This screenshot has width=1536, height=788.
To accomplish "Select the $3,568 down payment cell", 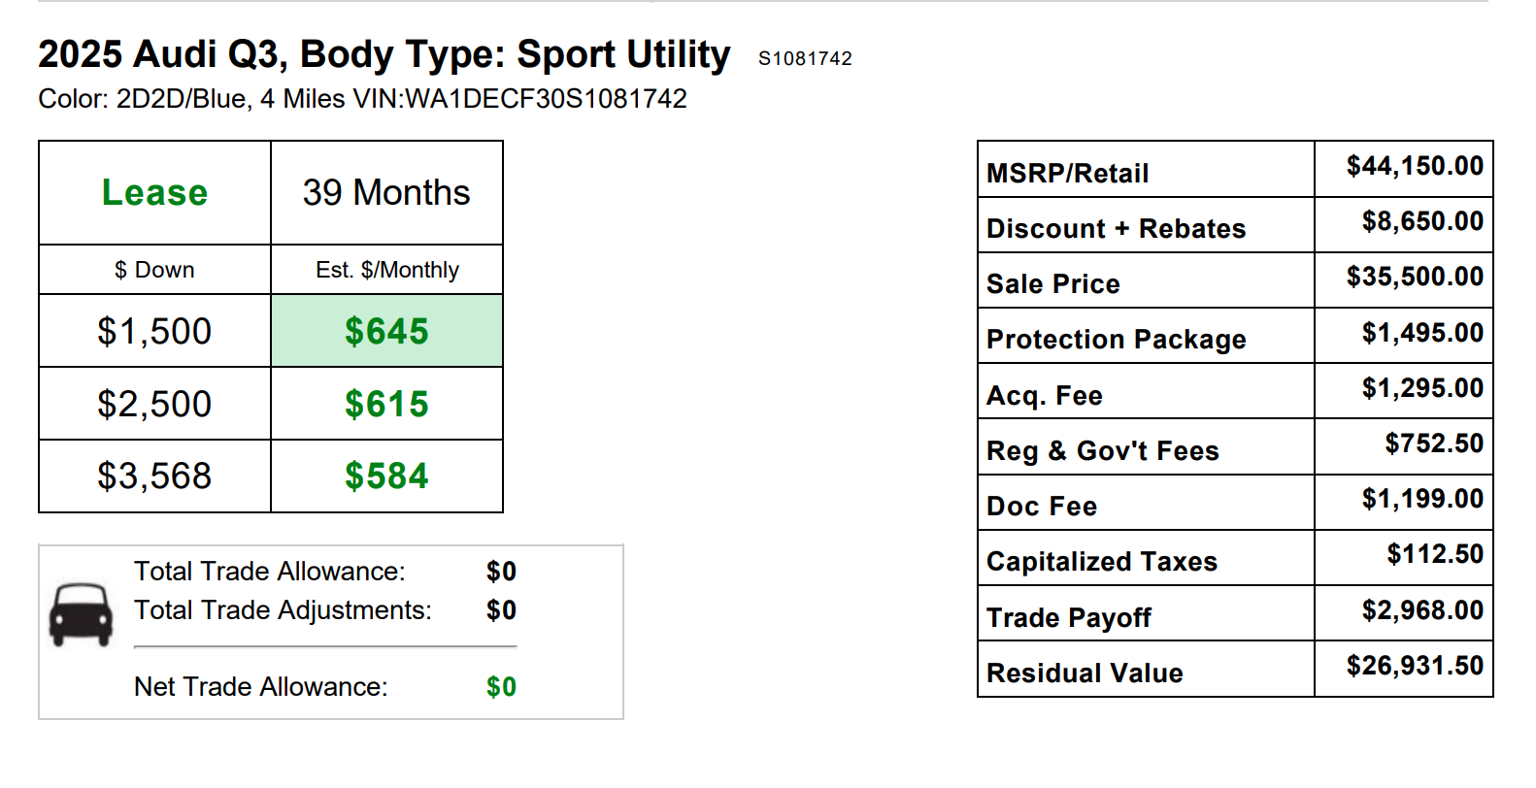I will (155, 476).
